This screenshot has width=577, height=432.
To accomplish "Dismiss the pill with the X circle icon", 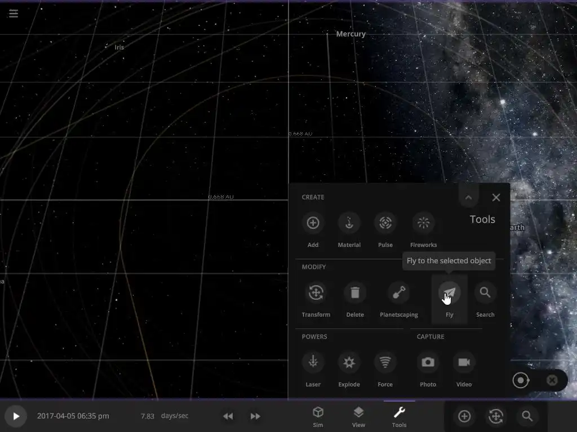I will pyautogui.click(x=552, y=380).
